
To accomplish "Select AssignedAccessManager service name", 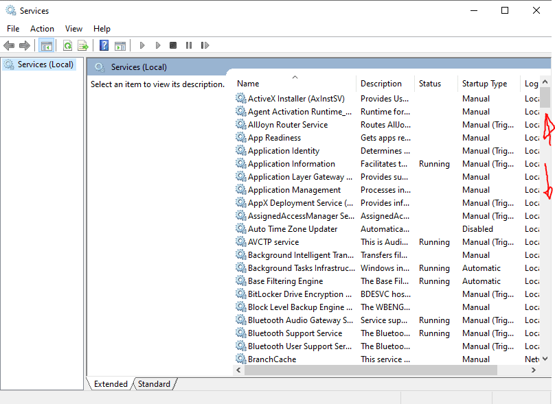I will coord(301,216).
